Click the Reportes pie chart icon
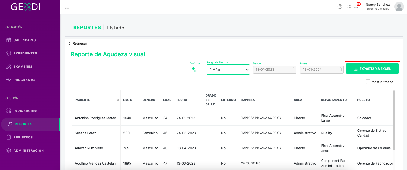 [x=10, y=124]
